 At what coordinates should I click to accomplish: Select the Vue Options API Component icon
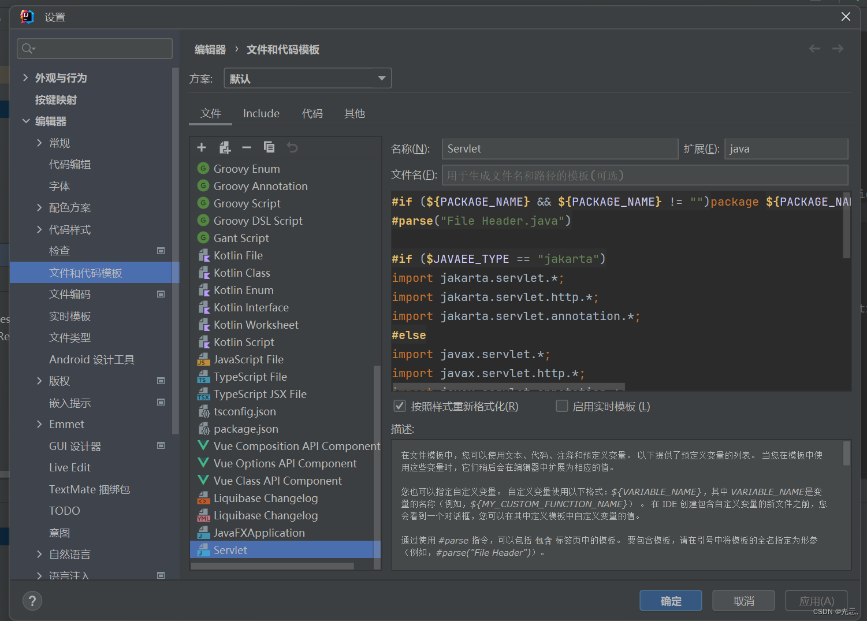pos(203,463)
